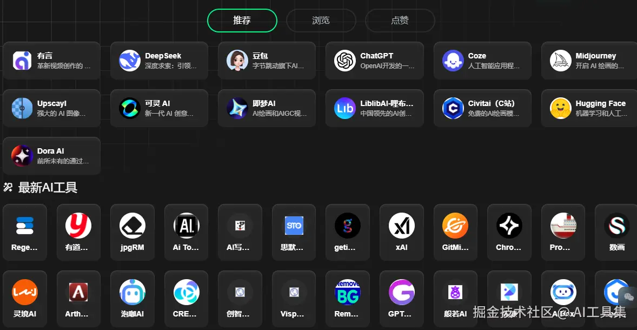Switch to the 浏览 tab
This screenshot has width=637, height=330.
pyautogui.click(x=321, y=21)
